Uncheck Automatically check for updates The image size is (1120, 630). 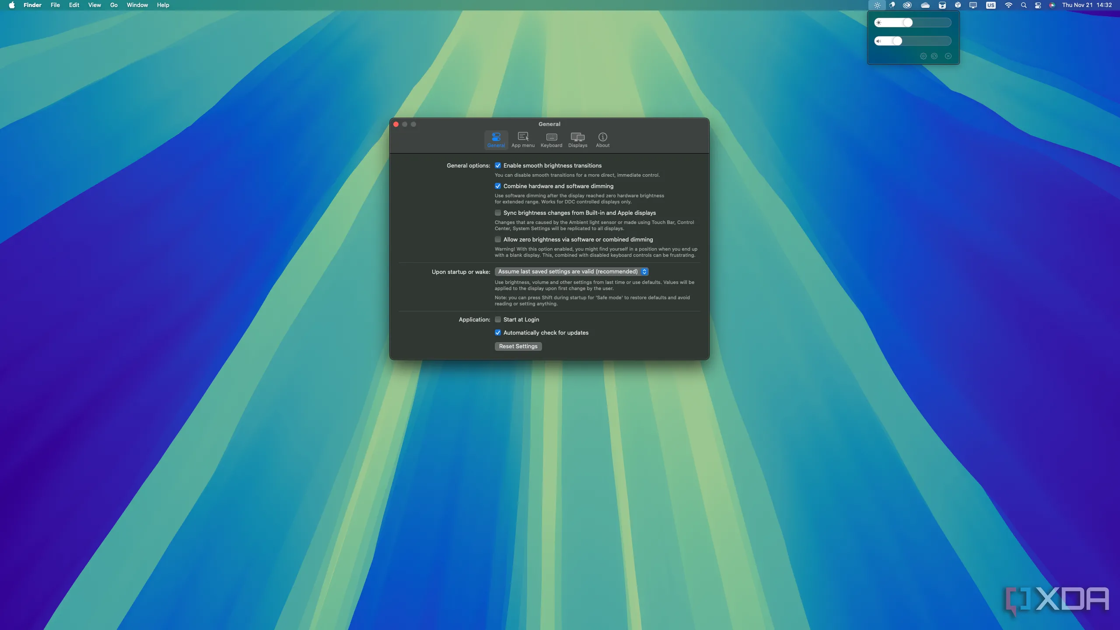[x=498, y=332]
